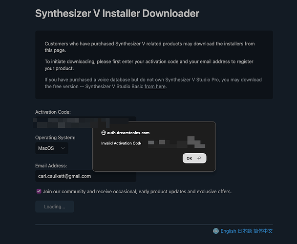Viewport: 297px width, 244px height.
Task: Click the Synthesizer V Installer Downloader heading
Action: tap(117, 14)
